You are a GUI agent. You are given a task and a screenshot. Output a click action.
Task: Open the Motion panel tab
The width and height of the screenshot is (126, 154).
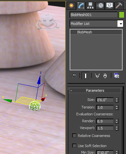(x=100, y=6)
